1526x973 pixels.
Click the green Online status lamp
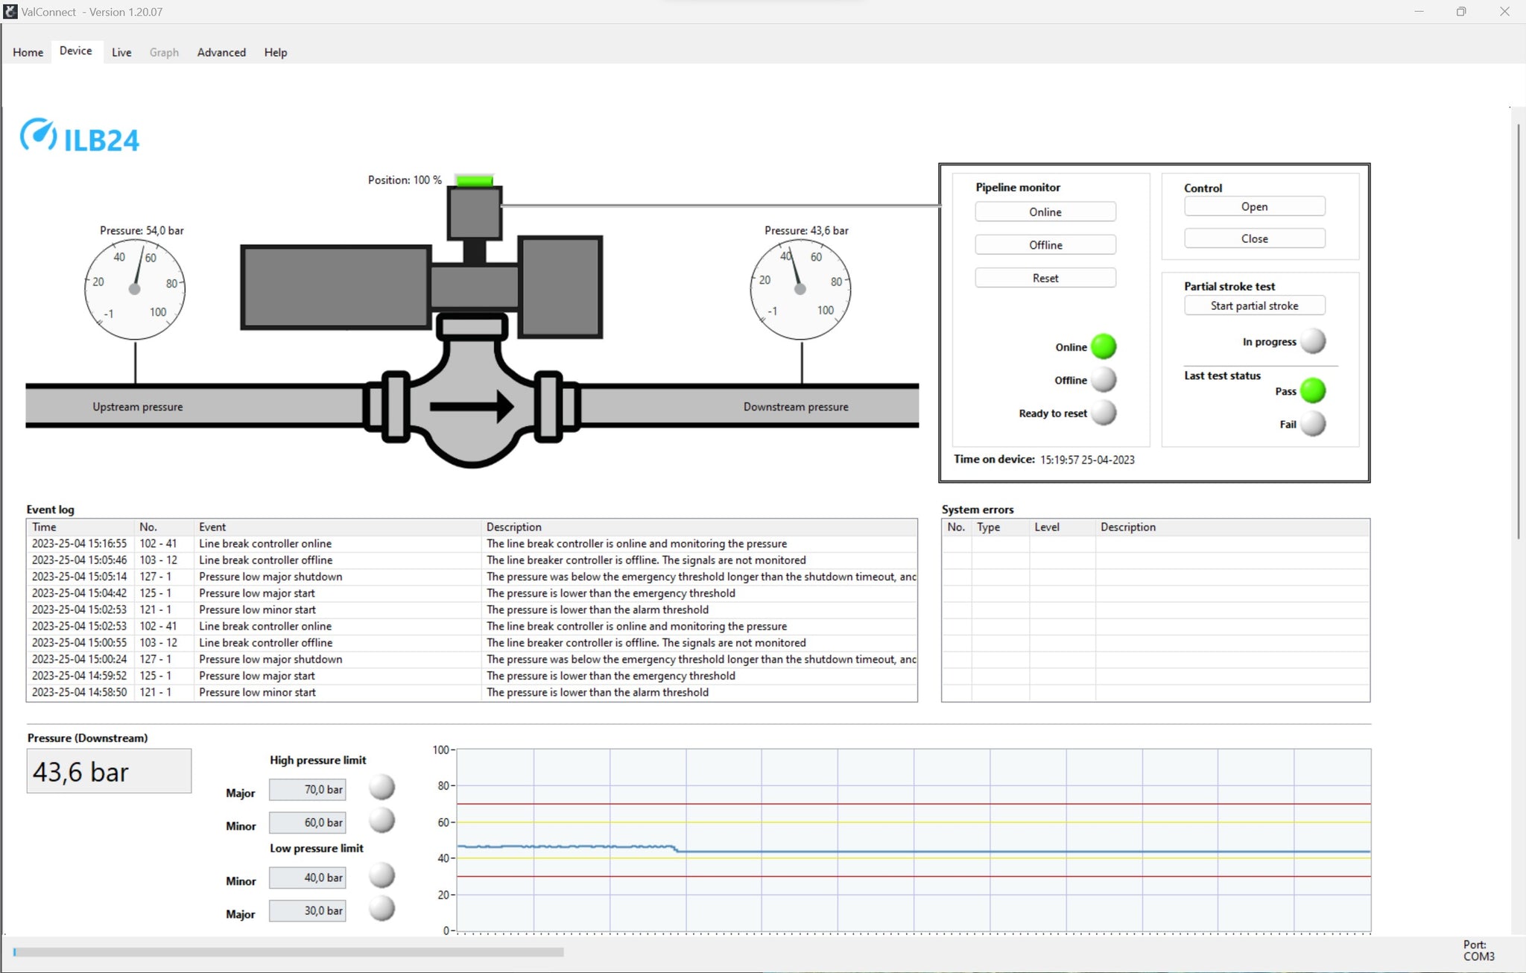point(1104,347)
